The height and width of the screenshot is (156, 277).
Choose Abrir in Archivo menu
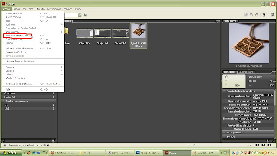(x=33, y=21)
